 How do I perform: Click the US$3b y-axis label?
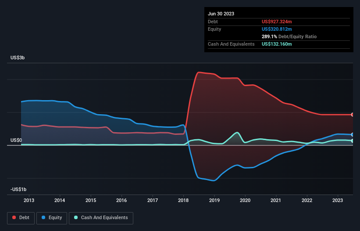coord(18,58)
